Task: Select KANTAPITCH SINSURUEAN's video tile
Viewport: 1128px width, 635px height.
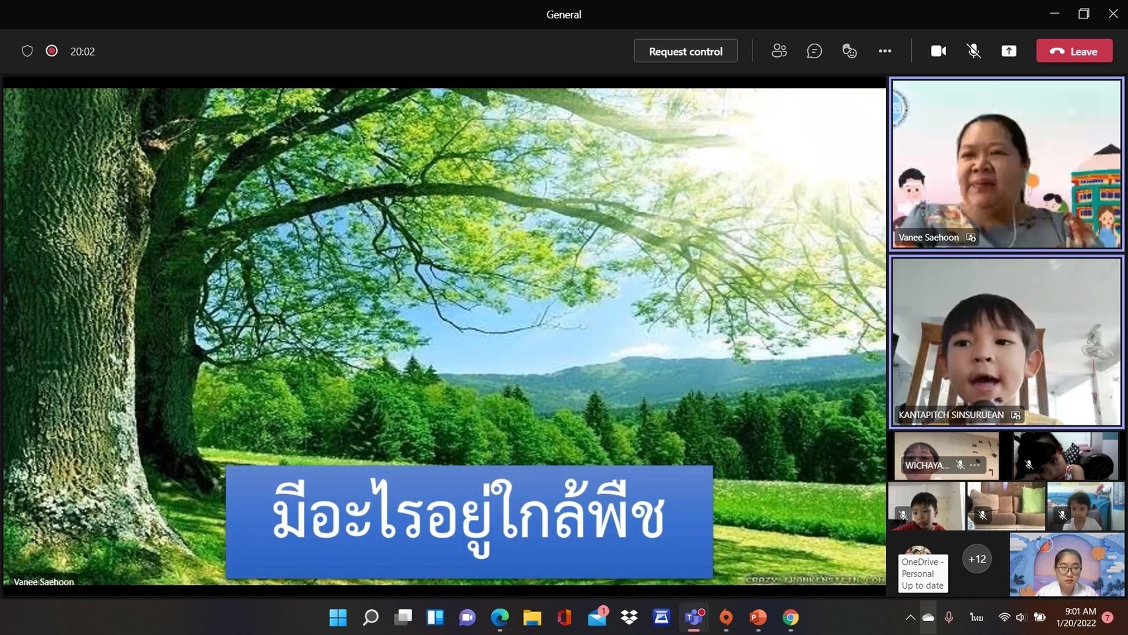Action: click(x=1006, y=341)
